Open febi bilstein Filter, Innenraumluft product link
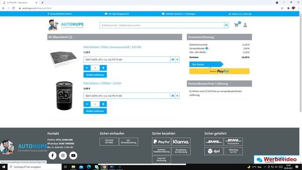Image resolution: width=302 pixels, height=170 pixels. point(112,47)
